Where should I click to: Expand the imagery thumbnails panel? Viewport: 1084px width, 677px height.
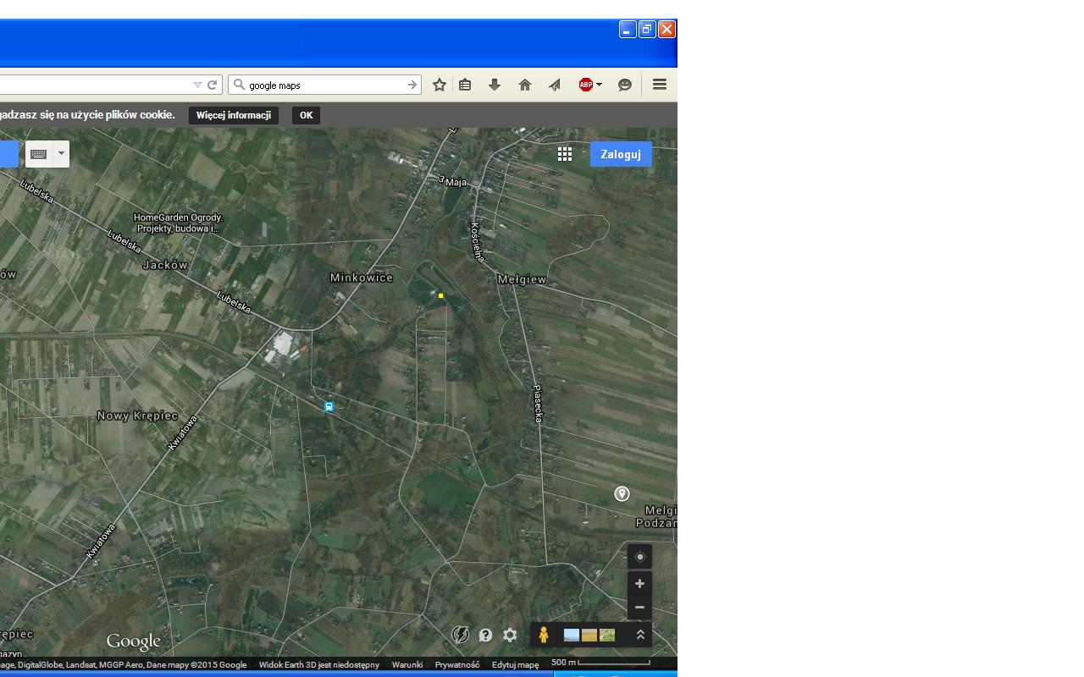click(x=640, y=635)
